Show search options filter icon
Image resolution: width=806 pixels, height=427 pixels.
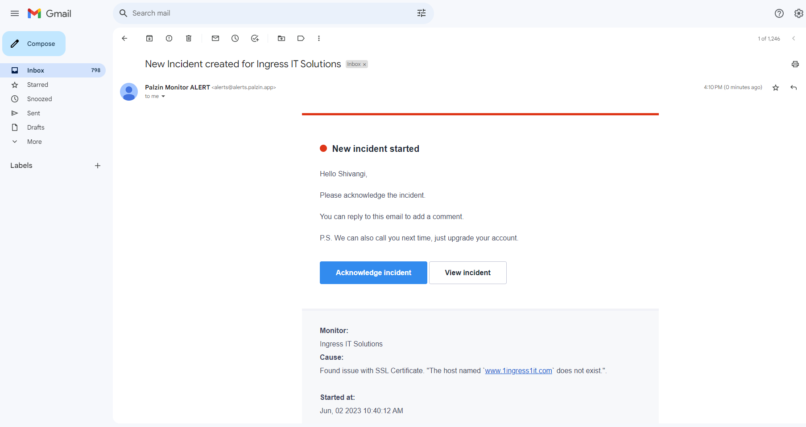pyautogui.click(x=422, y=13)
